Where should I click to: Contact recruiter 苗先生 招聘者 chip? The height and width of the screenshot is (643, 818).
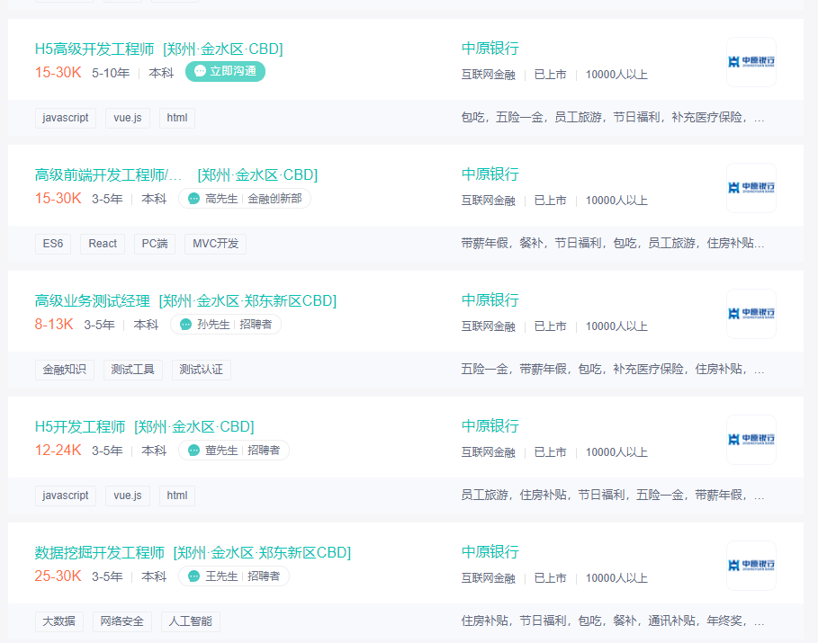tap(234, 451)
